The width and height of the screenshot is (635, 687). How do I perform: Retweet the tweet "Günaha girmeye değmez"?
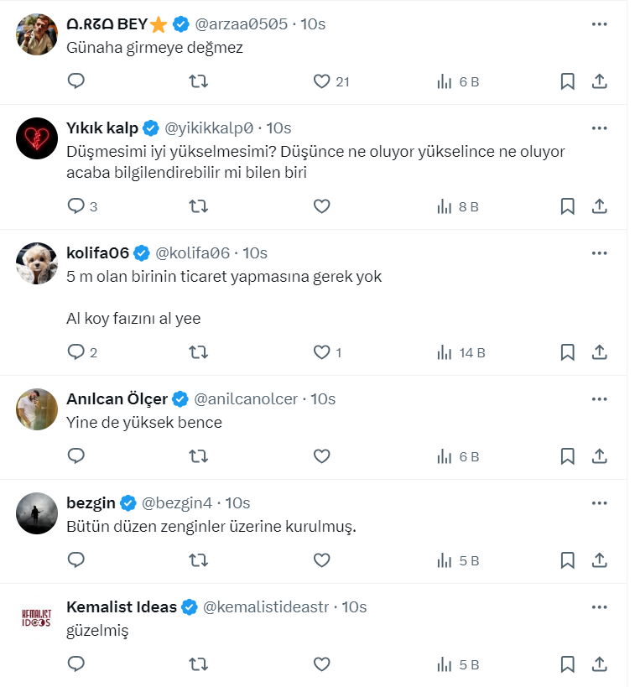[x=199, y=82]
